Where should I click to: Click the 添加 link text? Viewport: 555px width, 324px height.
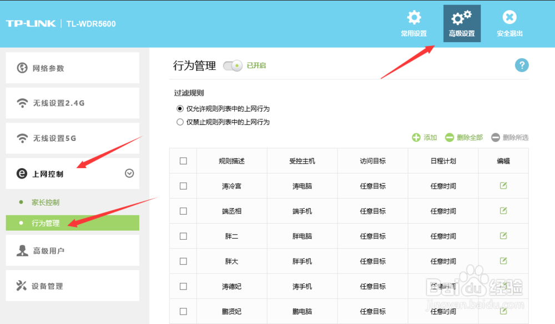[431, 138]
